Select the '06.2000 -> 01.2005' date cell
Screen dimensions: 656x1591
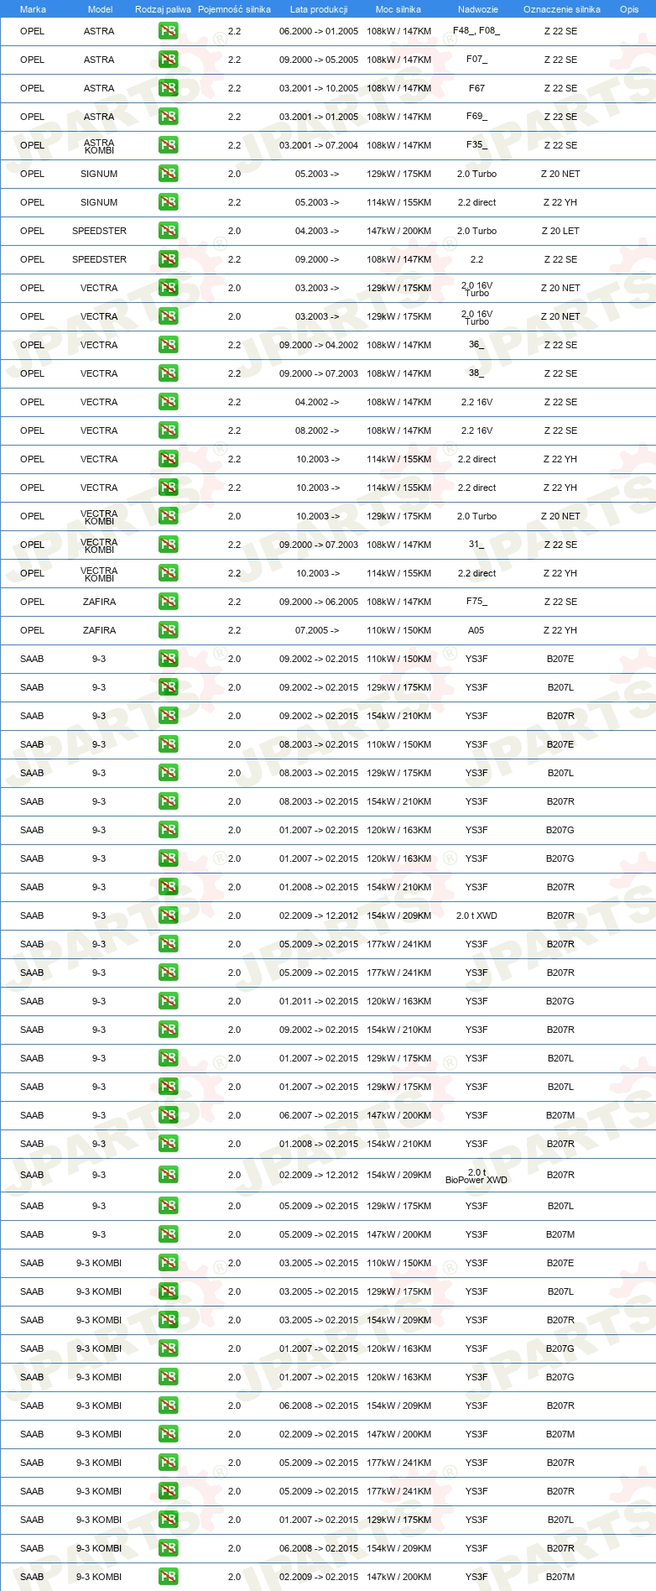pyautogui.click(x=319, y=31)
